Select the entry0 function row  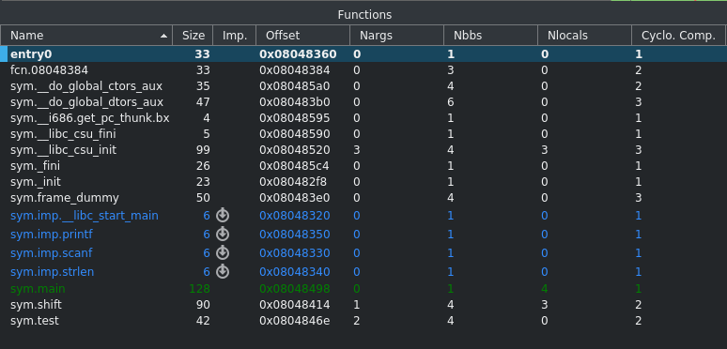tap(363, 54)
